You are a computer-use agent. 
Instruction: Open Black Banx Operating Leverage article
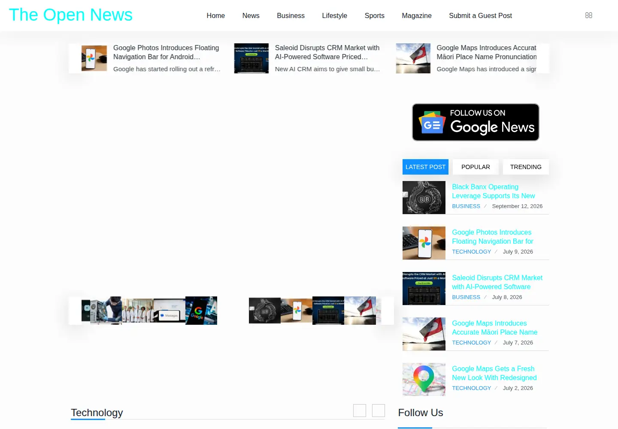tap(494, 191)
